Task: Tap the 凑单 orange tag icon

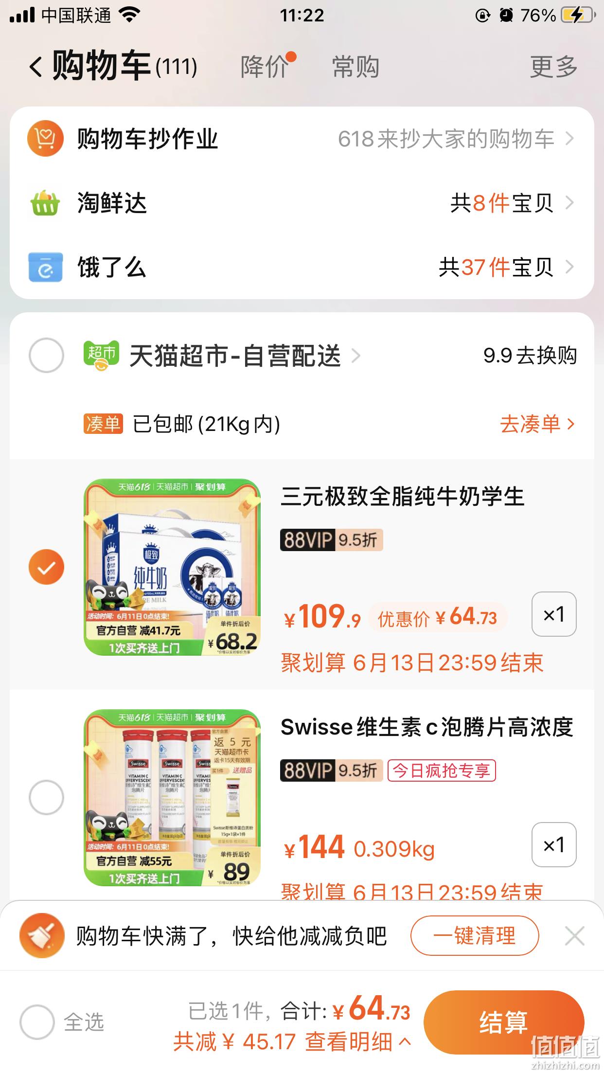Action: pyautogui.click(x=103, y=424)
